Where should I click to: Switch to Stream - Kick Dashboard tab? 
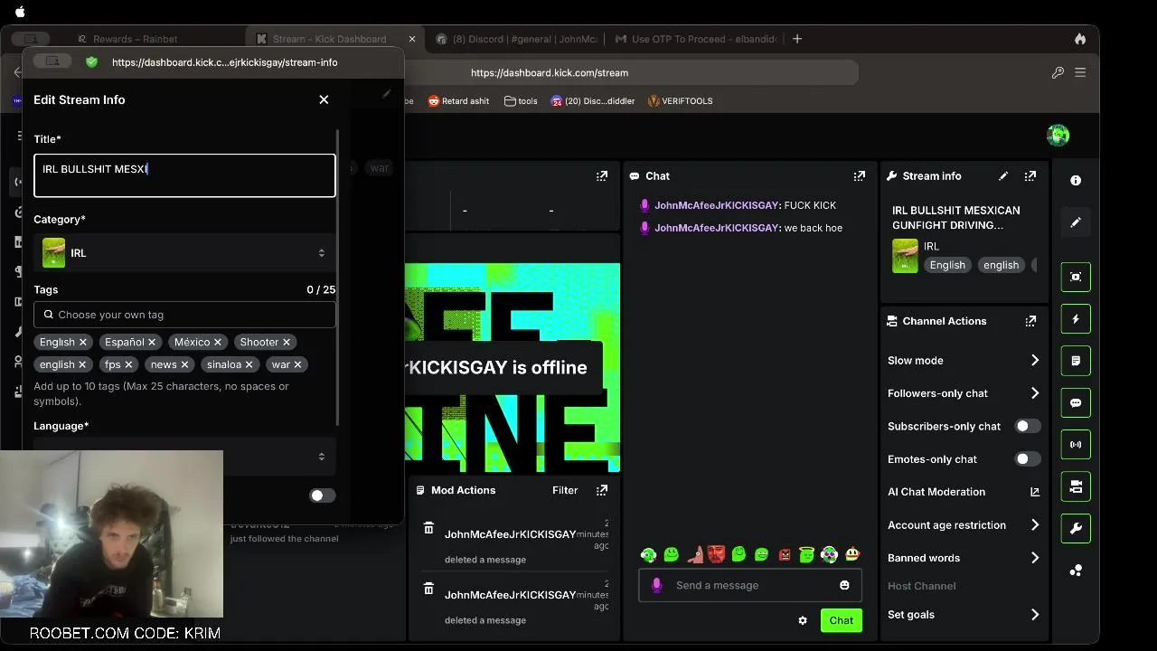coord(329,39)
